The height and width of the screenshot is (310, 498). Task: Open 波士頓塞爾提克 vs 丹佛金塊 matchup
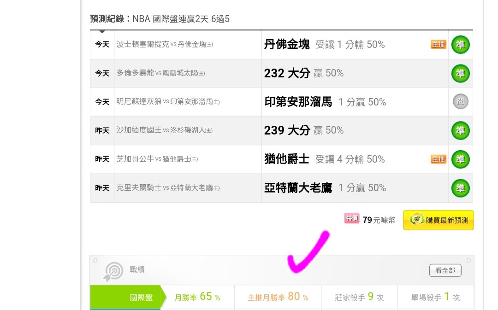tap(165, 44)
